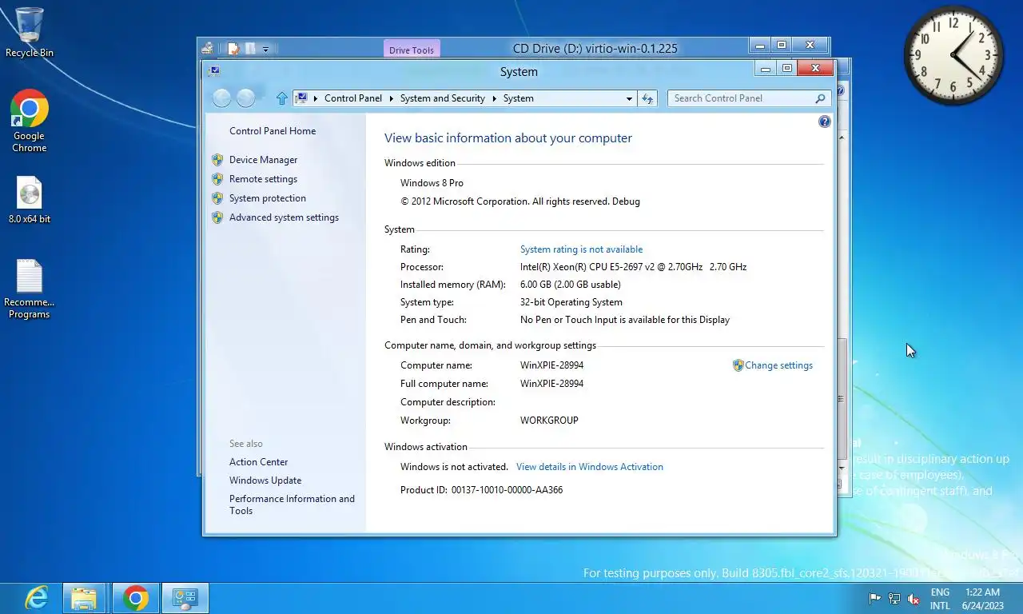Click the Change settings shield icon
Image resolution: width=1023 pixels, height=614 pixels.
[738, 365]
